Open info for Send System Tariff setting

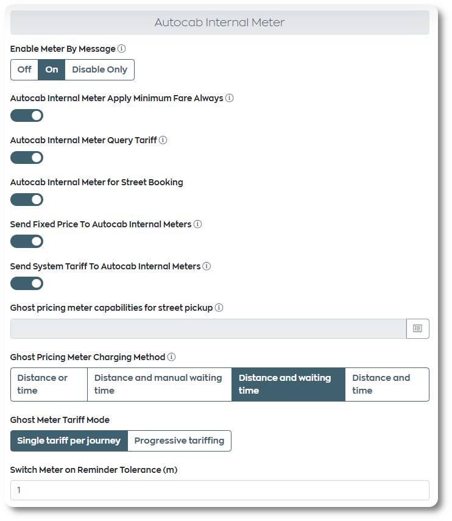tap(207, 266)
